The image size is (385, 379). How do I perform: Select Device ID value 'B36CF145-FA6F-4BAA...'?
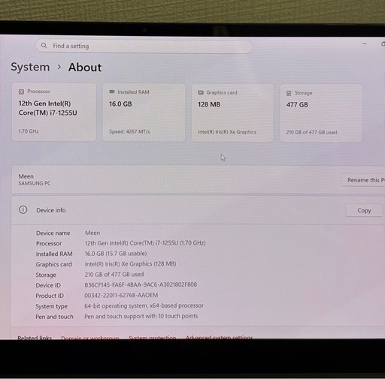point(141,284)
